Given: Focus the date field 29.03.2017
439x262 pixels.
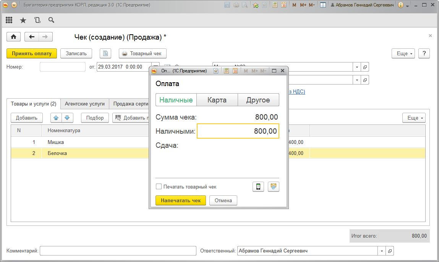Looking at the screenshot, I should coord(125,67).
